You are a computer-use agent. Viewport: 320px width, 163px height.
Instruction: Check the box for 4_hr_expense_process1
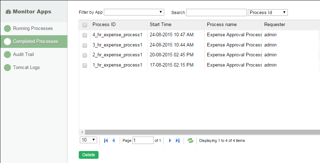85,35
